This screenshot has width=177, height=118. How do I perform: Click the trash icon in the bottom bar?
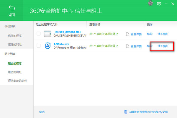[x=126, y=112]
